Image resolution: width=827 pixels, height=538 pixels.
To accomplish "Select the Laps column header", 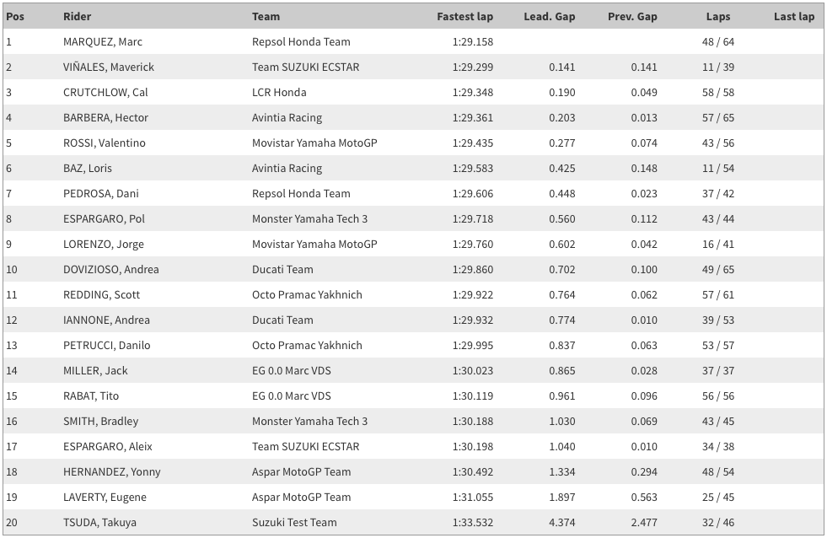I will 718,16.
